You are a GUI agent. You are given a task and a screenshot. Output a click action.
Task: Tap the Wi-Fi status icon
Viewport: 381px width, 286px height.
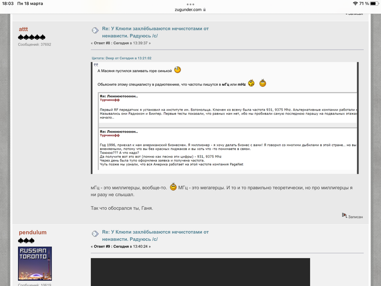pyautogui.click(x=355, y=3)
